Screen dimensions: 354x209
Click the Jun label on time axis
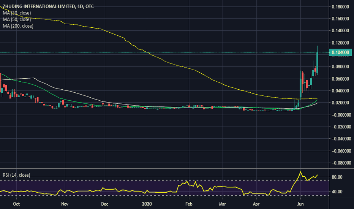point(300,204)
